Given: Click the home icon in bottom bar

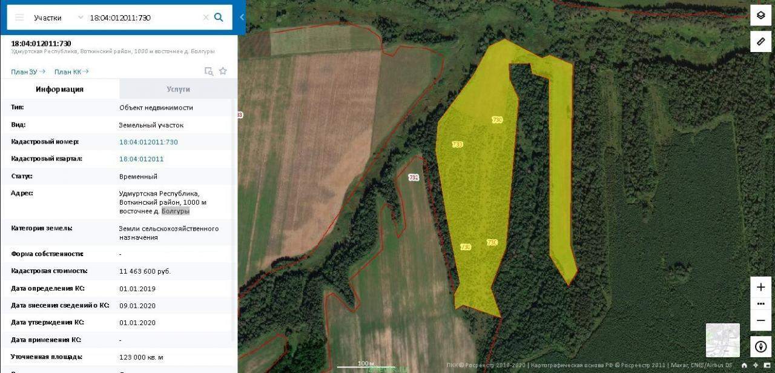Looking at the screenshot, I should (x=744, y=365).
